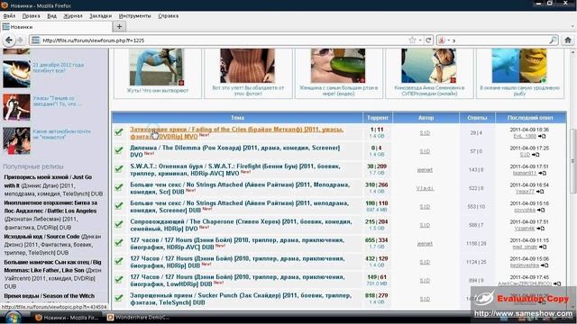
Task: Click the Тема column header
Action: pyautogui.click(x=237, y=118)
